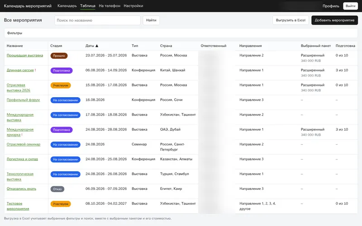
Task: Open the Отказались ехать event link
Action: point(21,188)
